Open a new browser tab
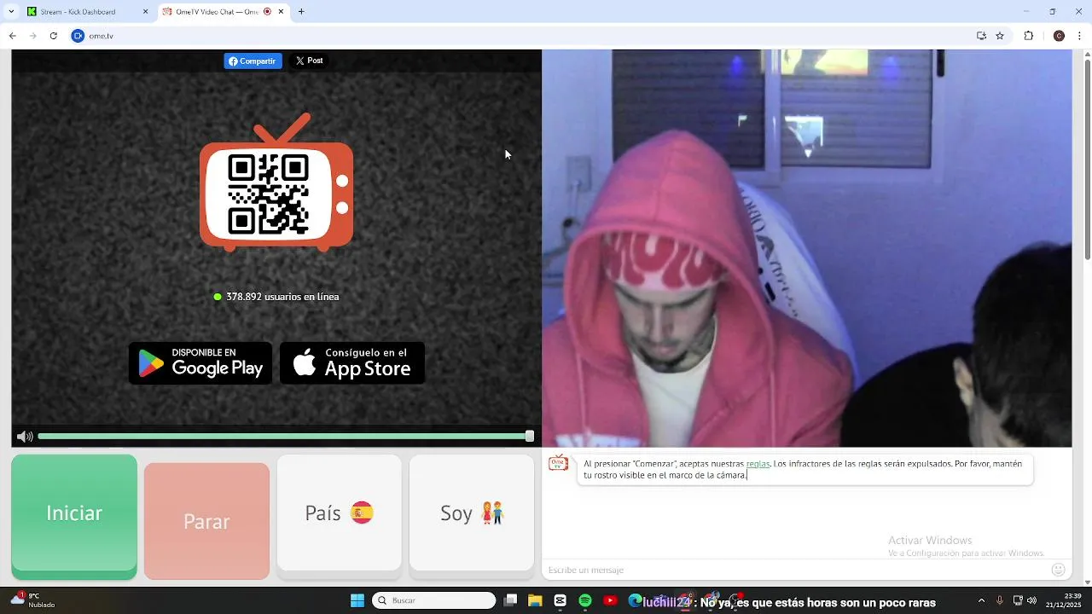This screenshot has width=1092, height=614. (x=301, y=12)
